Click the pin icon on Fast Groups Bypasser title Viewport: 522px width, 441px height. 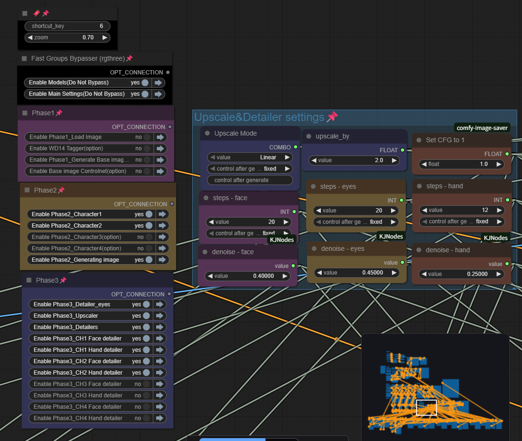click(x=129, y=58)
